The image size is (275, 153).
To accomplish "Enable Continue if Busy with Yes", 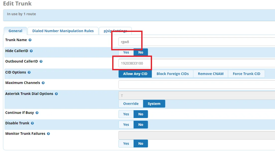I will coord(126,114).
